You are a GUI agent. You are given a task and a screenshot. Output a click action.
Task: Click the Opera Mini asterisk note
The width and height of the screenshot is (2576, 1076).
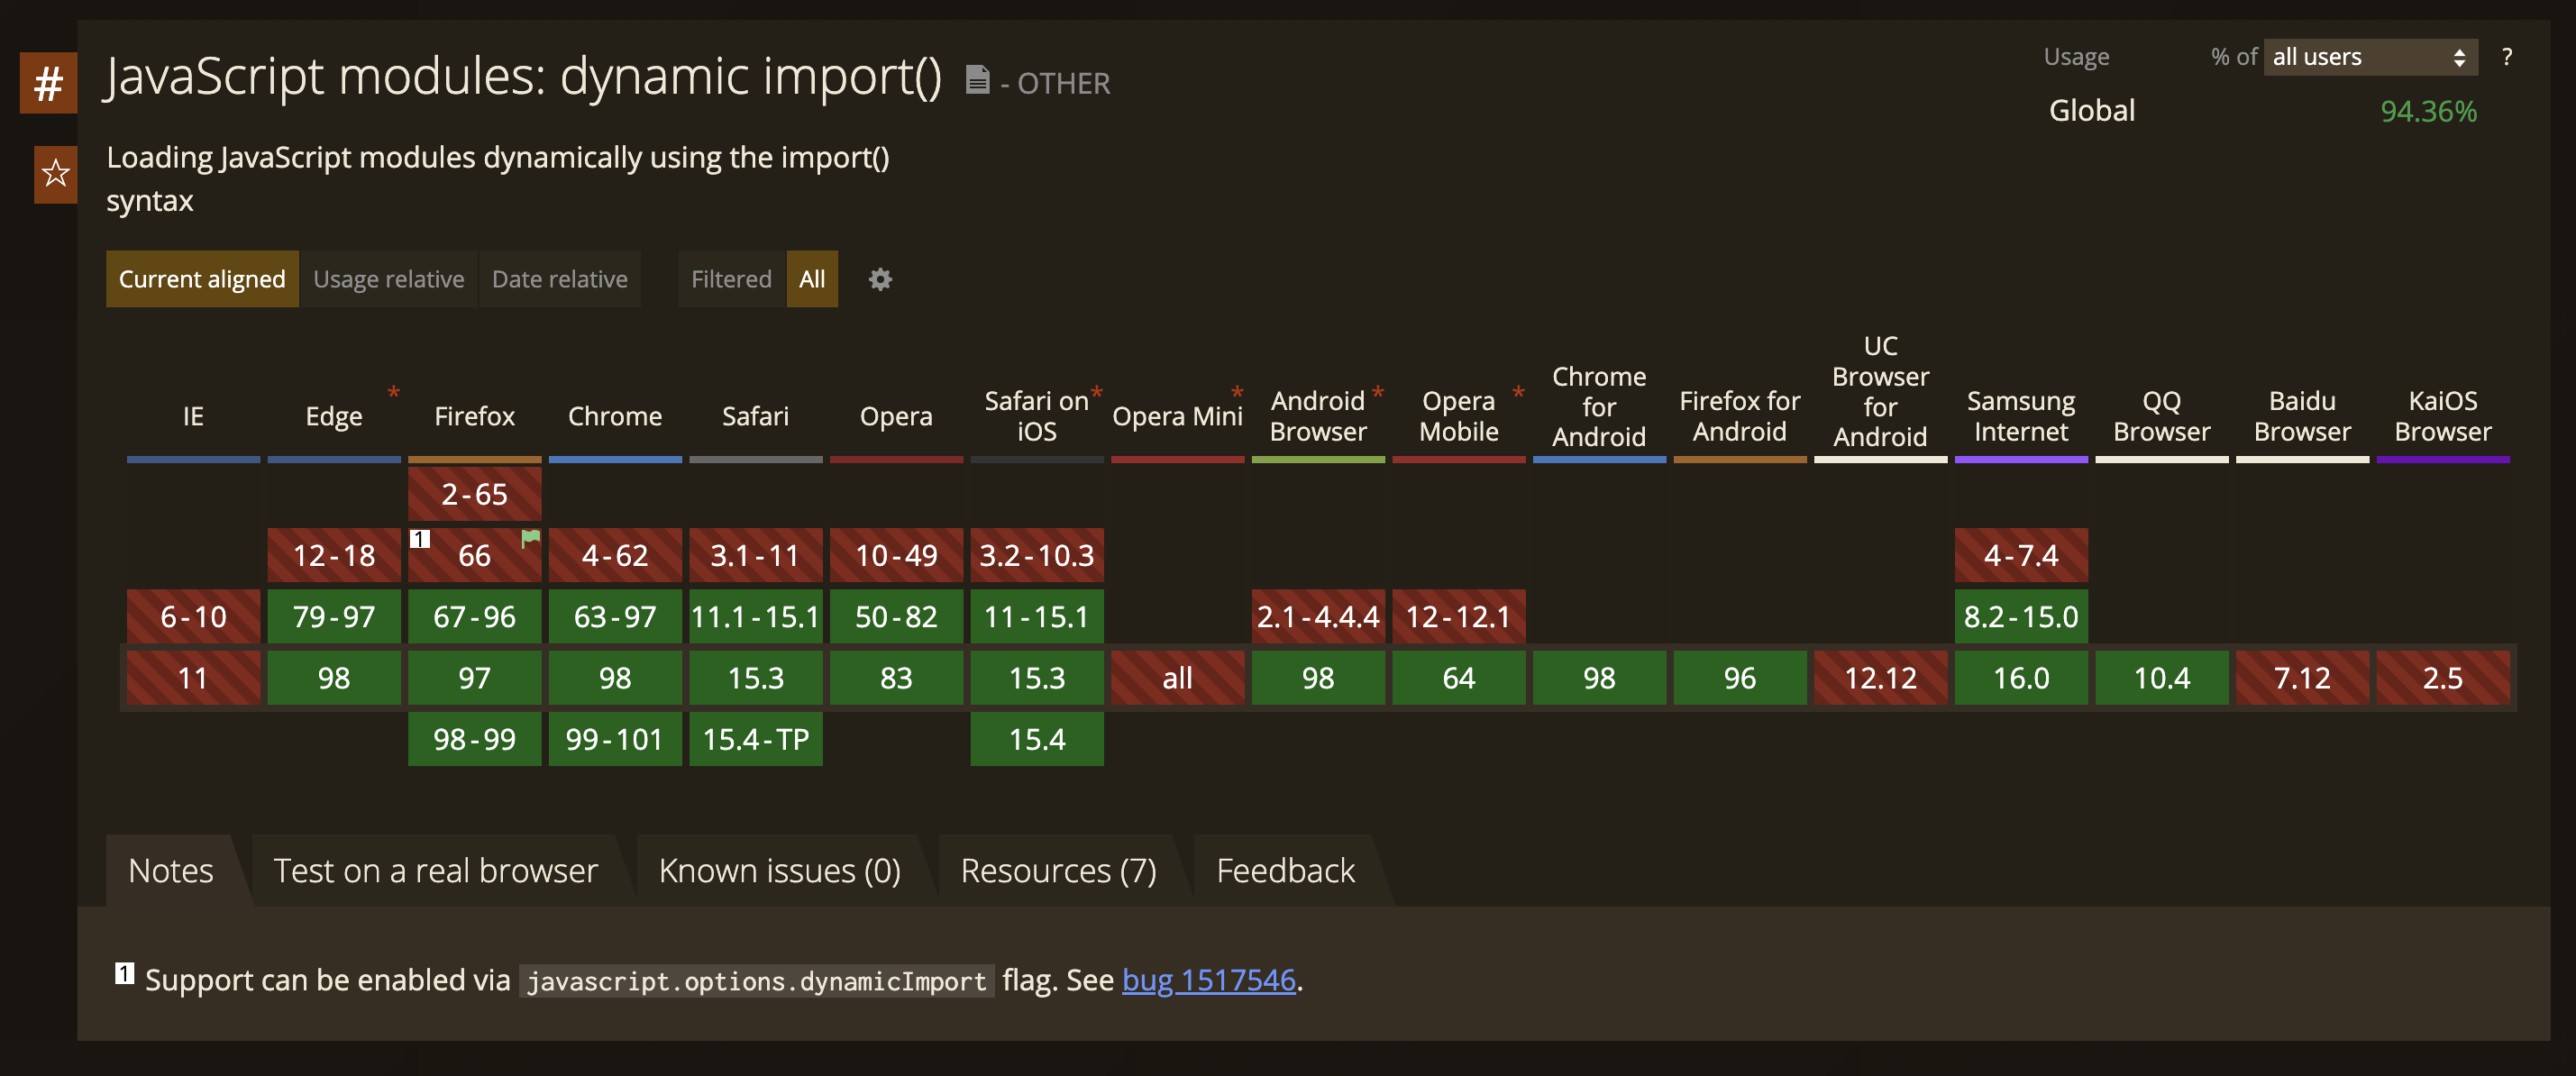coord(1237,393)
